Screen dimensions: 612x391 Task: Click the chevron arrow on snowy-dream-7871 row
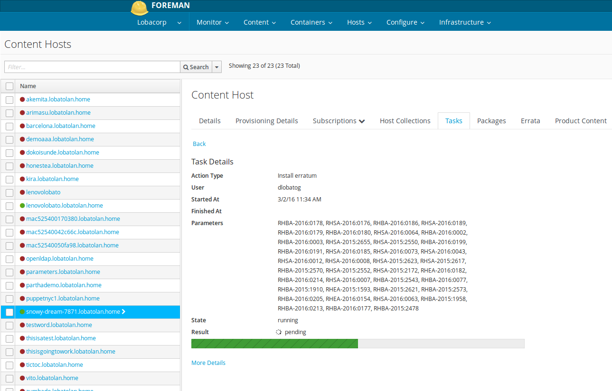click(x=124, y=312)
